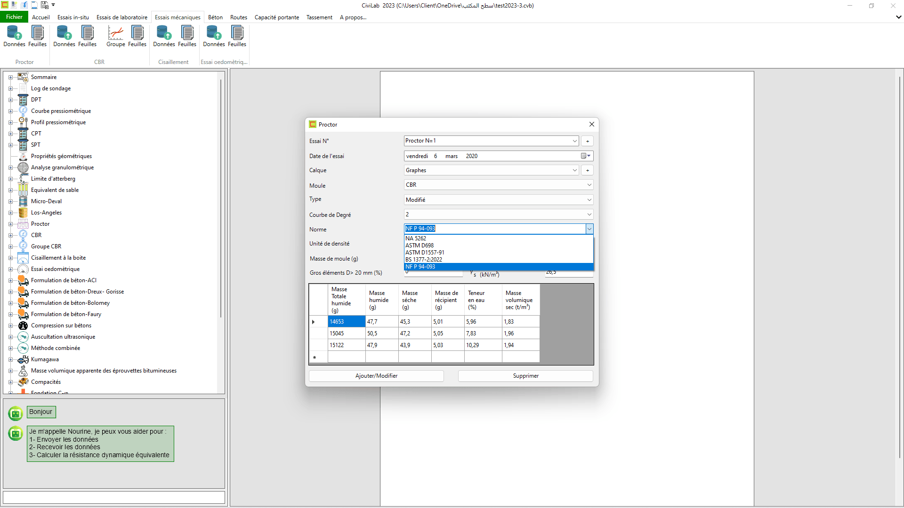Select Analyse granulométrique tree item
The height and width of the screenshot is (508, 904).
(62, 167)
